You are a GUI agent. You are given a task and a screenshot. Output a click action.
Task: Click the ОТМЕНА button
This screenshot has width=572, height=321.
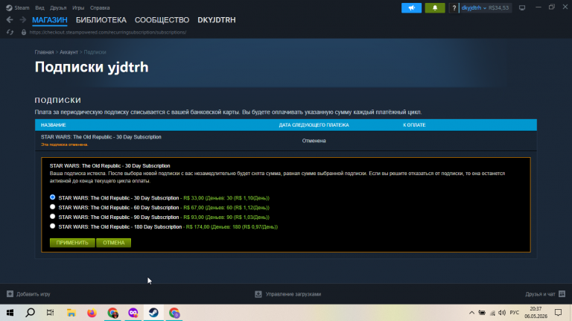pos(113,243)
